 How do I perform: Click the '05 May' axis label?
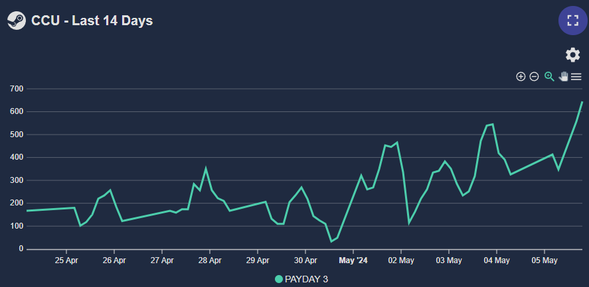545,260
